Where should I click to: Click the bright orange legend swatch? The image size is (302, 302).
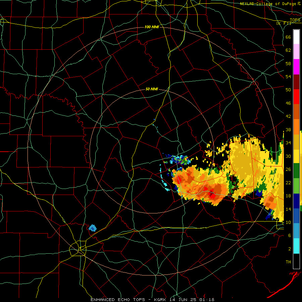pyautogui.click(x=296, y=127)
